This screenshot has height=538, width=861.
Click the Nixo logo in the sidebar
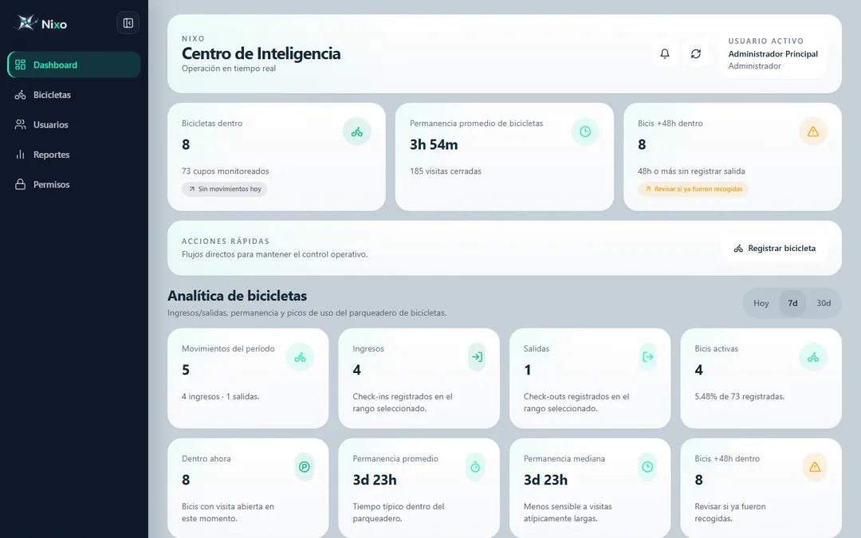41,24
